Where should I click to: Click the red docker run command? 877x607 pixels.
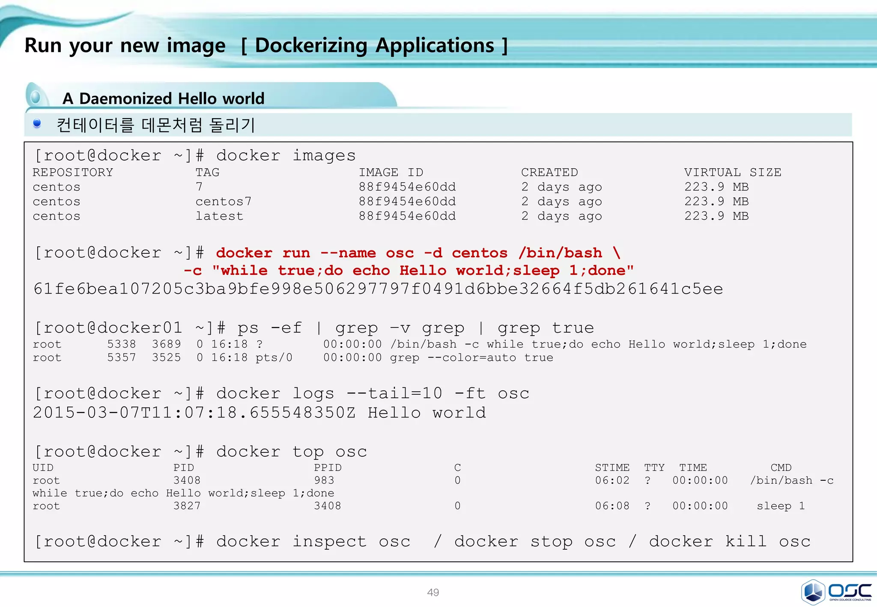click(x=418, y=253)
